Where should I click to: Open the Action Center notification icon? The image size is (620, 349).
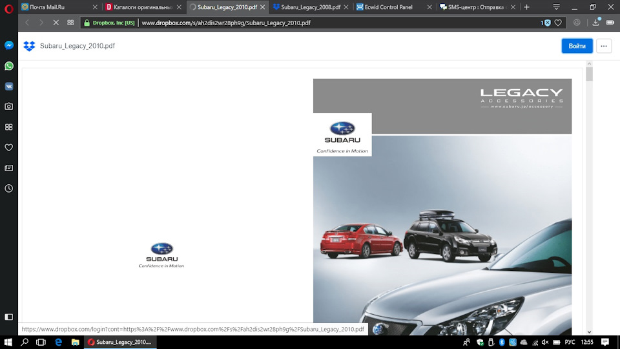pyautogui.click(x=605, y=343)
